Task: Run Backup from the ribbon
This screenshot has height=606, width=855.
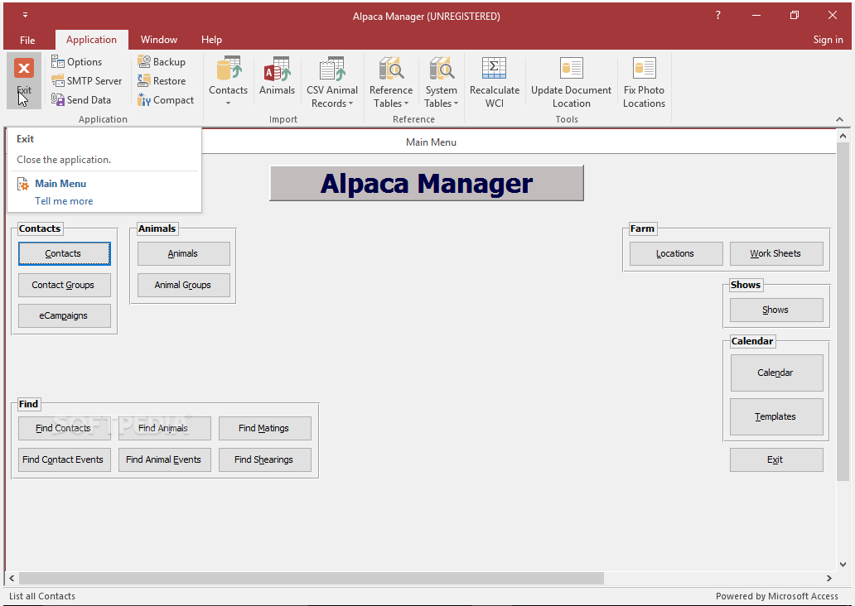Action: pyautogui.click(x=162, y=61)
